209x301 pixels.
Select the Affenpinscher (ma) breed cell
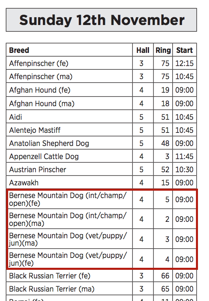point(69,76)
